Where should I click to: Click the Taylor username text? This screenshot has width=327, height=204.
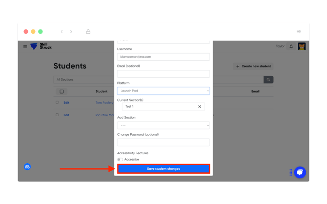(x=280, y=46)
